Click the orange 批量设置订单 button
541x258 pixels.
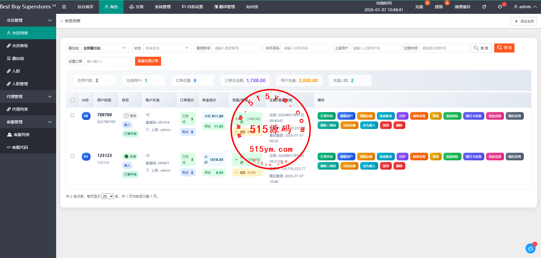pos(148,61)
